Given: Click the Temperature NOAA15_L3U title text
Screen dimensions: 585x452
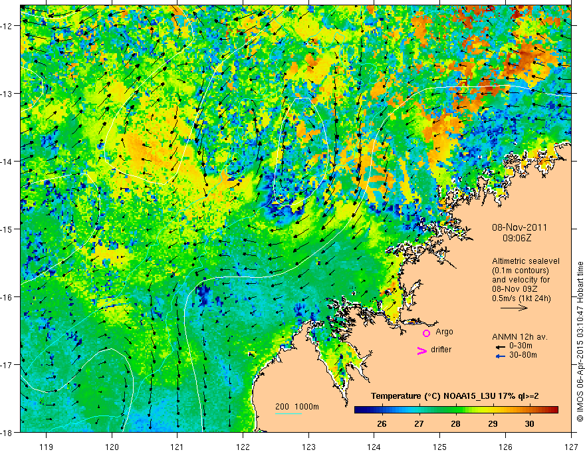Looking at the screenshot, I should (455, 396).
